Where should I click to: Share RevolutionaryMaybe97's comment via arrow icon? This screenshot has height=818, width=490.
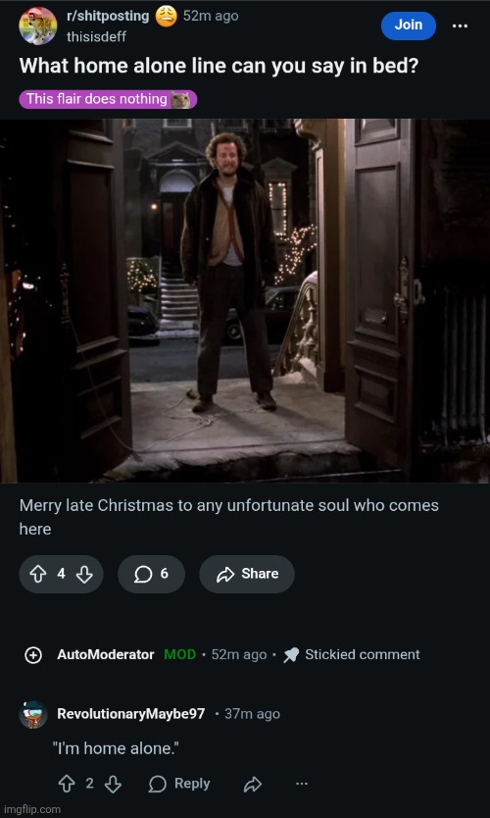coord(253,784)
